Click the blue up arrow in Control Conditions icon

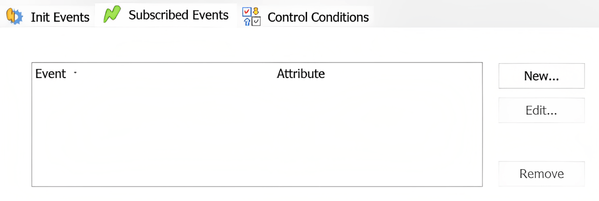coord(247,21)
